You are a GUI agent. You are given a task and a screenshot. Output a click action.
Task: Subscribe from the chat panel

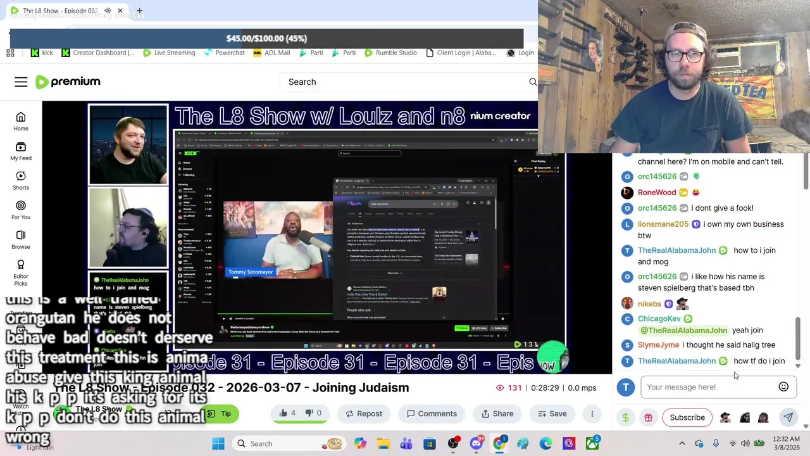point(687,417)
